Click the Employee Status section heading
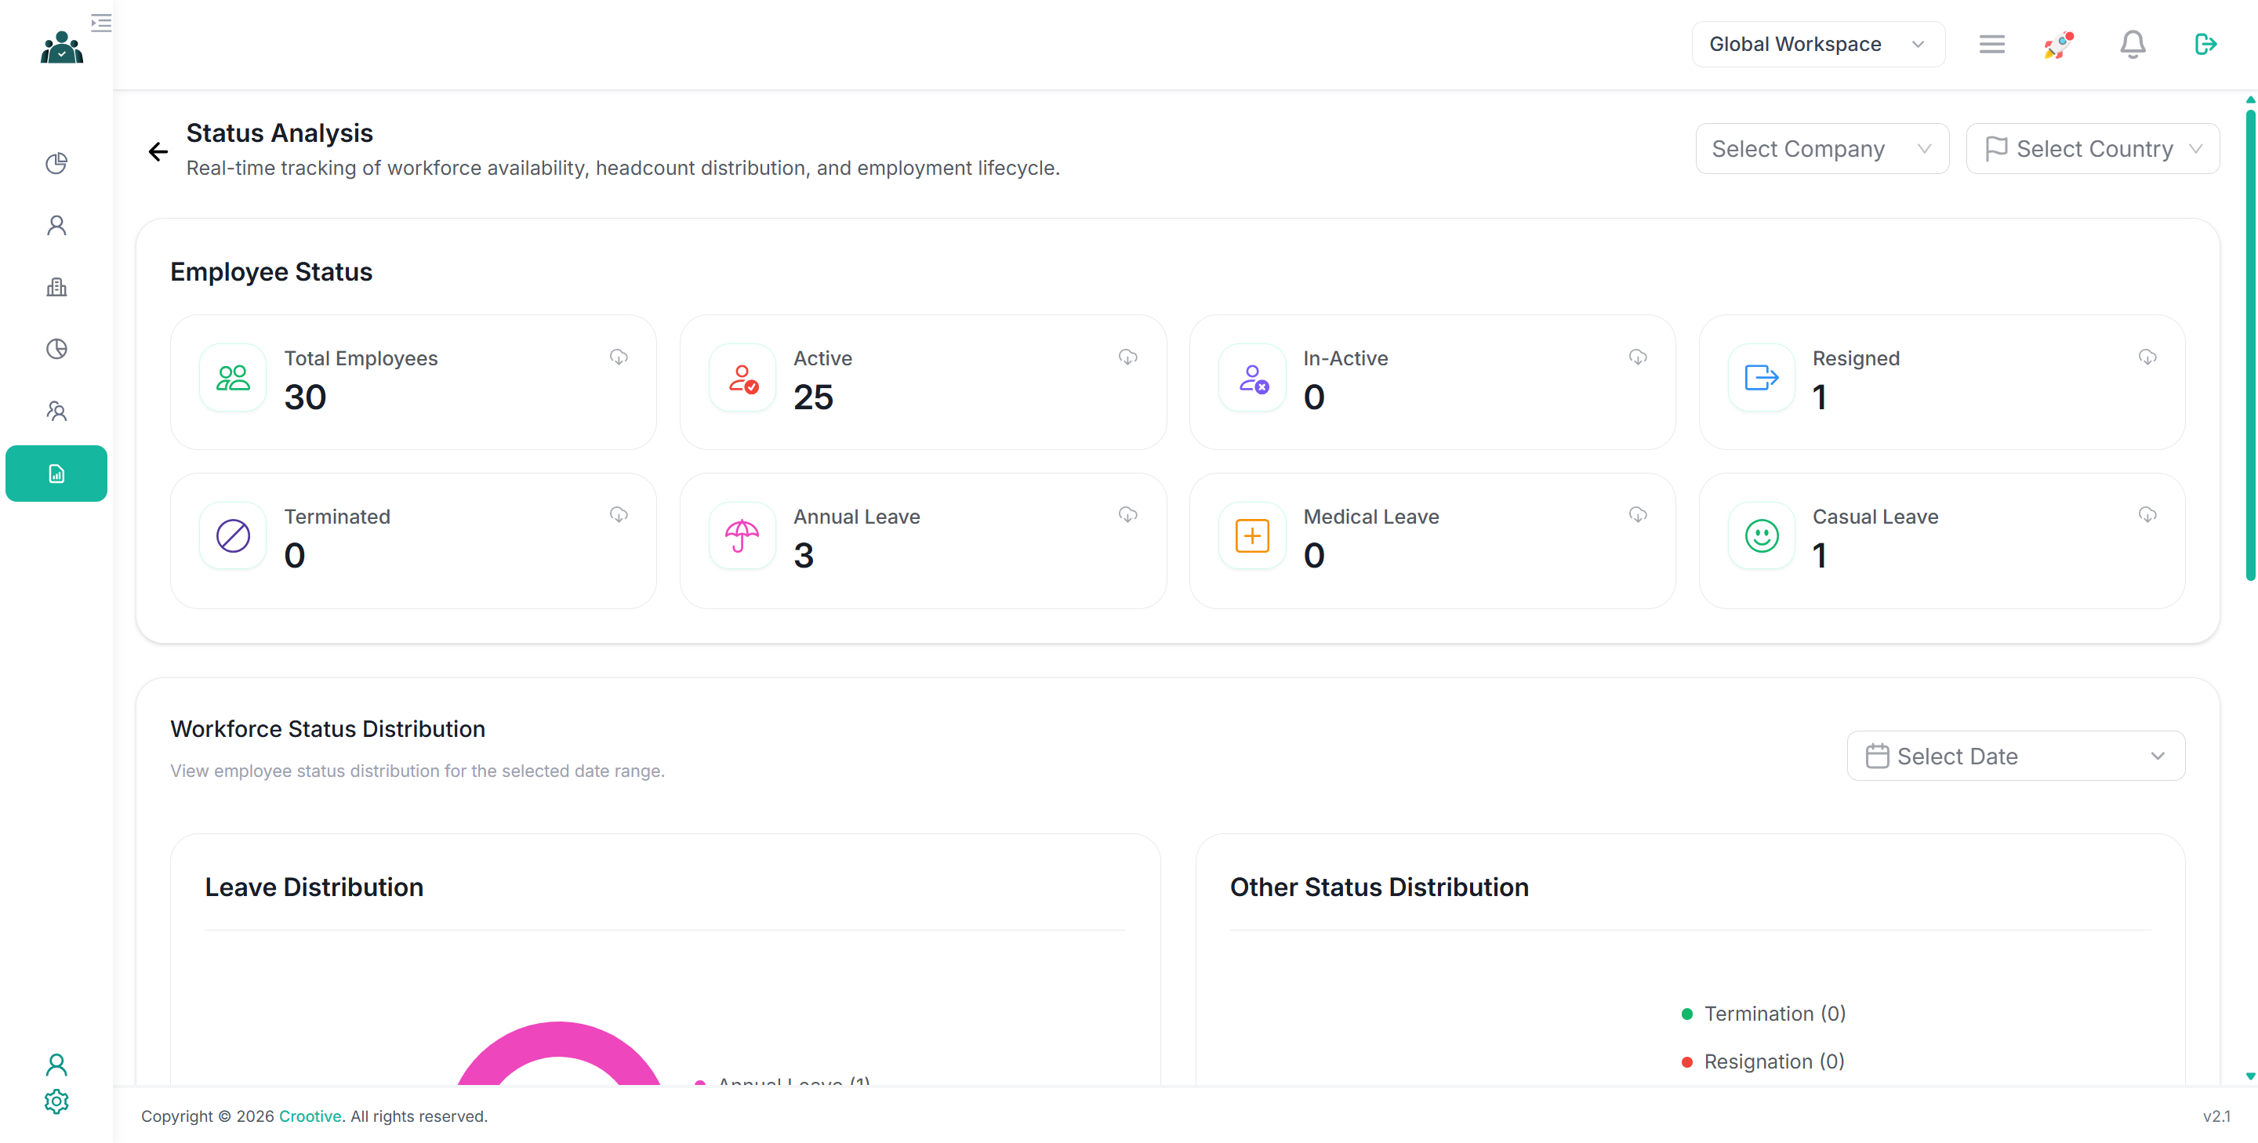 (270, 272)
